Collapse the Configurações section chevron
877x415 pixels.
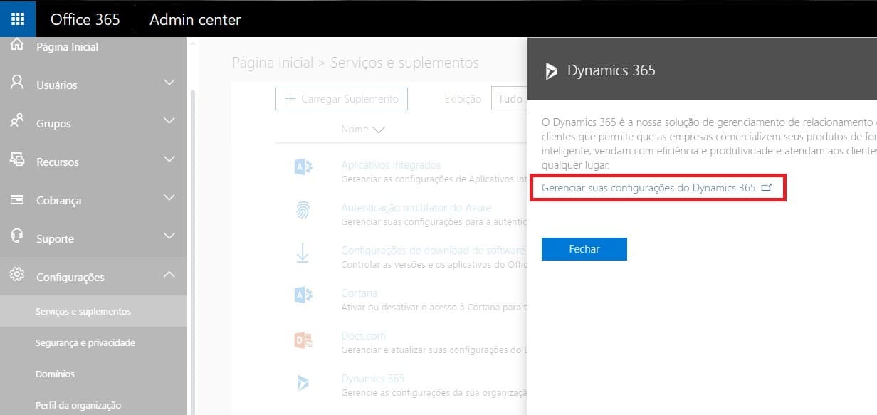coord(169,275)
